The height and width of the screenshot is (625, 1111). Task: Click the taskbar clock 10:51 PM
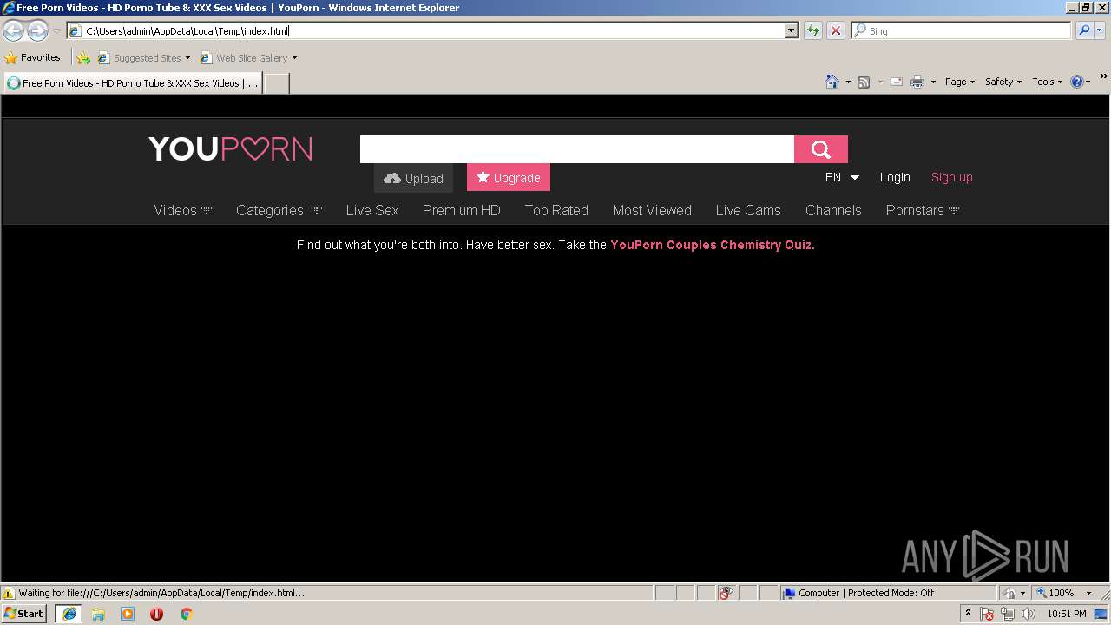pos(1067,614)
